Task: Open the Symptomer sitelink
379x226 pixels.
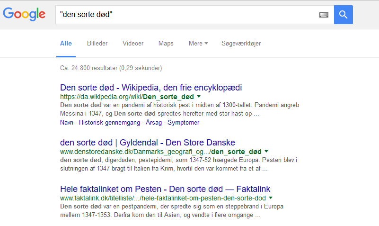Action: (184, 122)
